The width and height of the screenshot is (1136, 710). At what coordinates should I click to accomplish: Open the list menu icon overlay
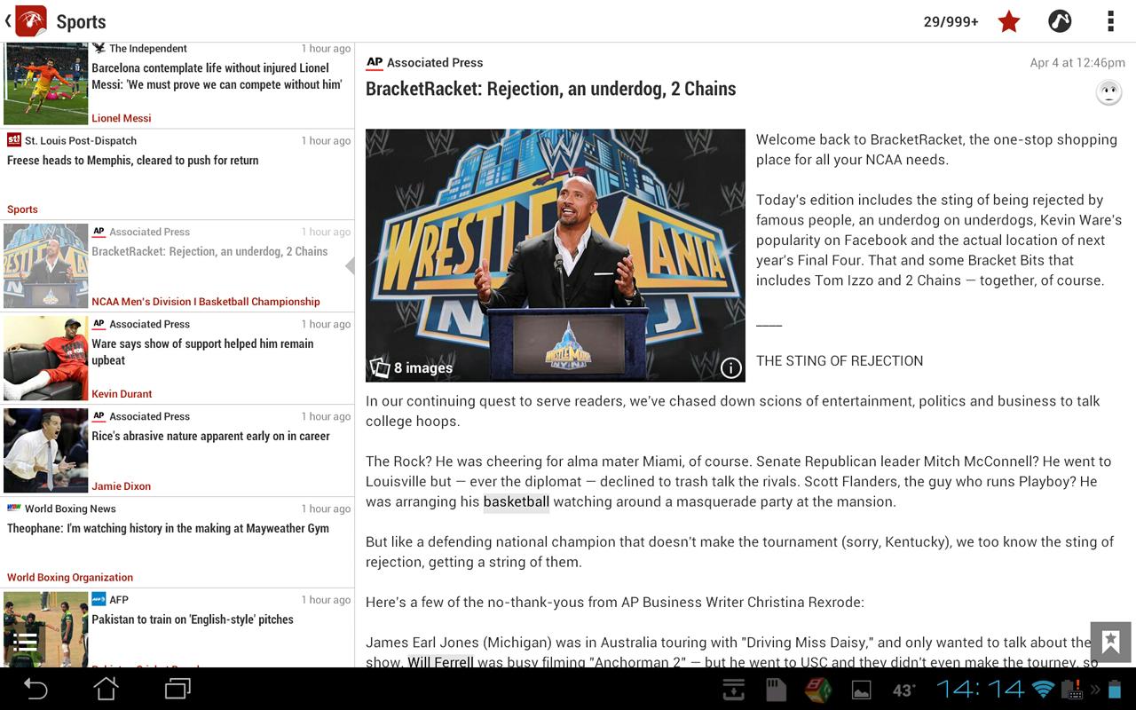pos(25,642)
